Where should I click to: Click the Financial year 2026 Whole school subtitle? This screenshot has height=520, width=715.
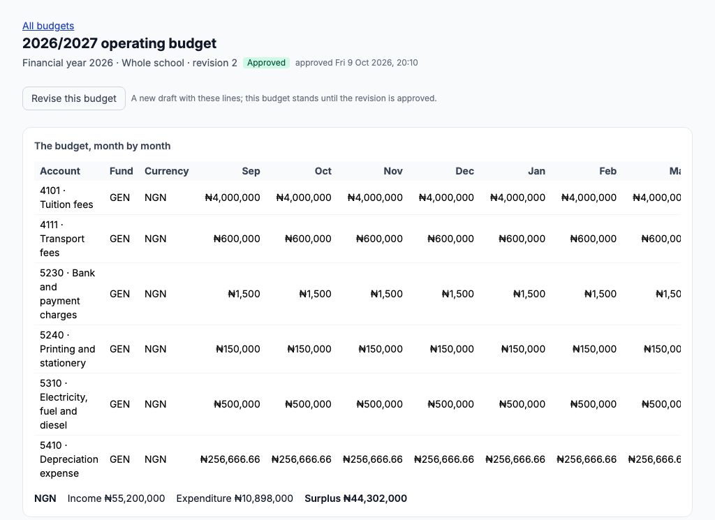[x=129, y=63]
